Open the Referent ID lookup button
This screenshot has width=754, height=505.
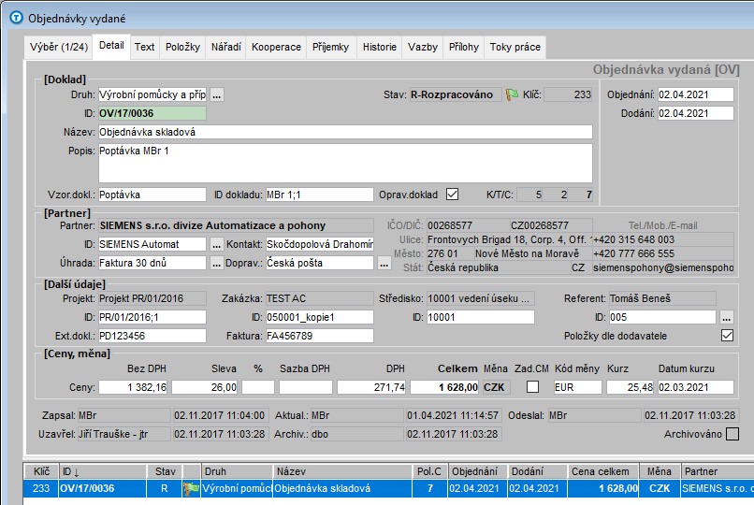coord(727,317)
